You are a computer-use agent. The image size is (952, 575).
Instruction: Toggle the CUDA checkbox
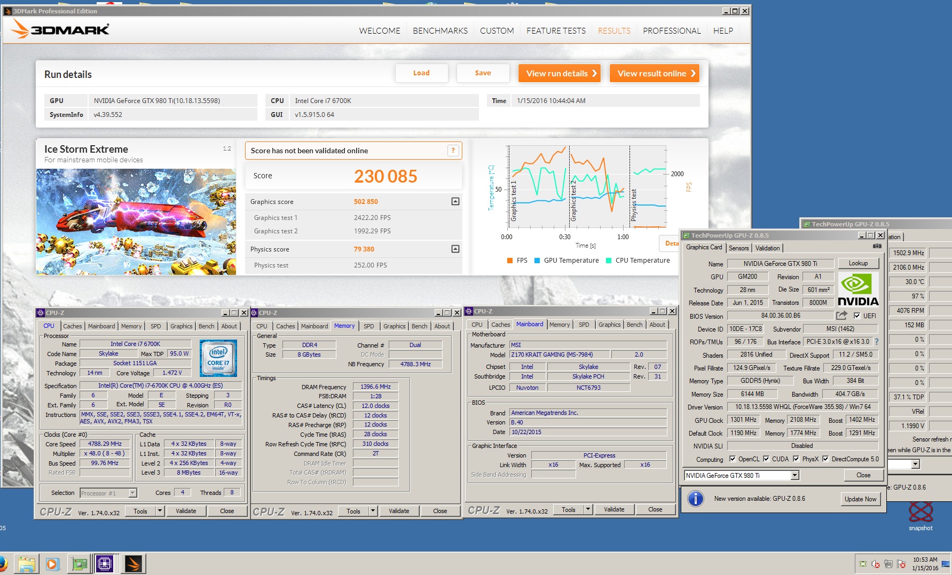coord(766,459)
